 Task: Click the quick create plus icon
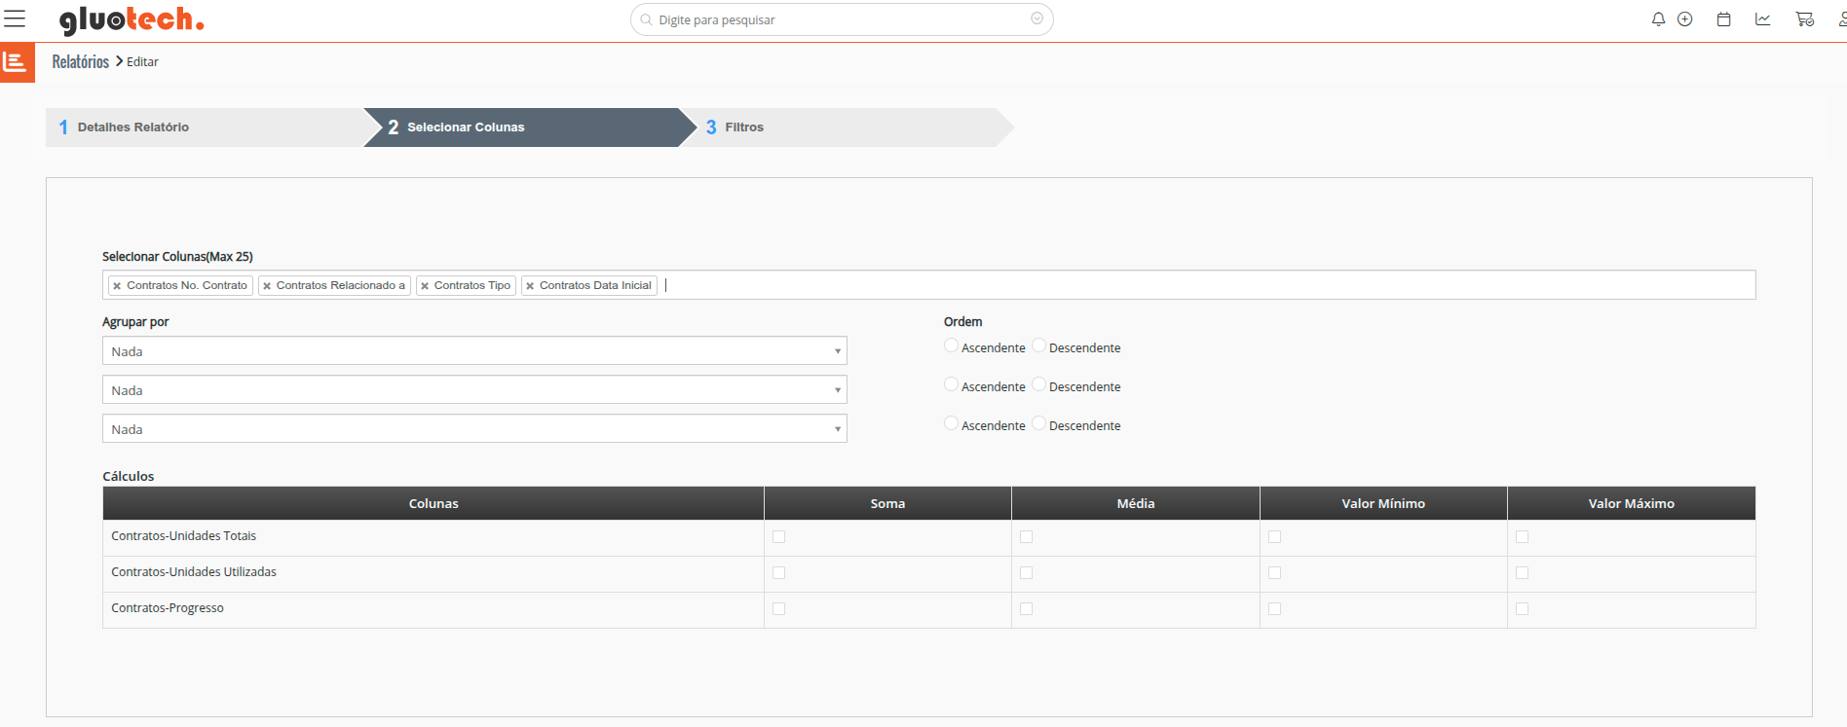tap(1684, 19)
